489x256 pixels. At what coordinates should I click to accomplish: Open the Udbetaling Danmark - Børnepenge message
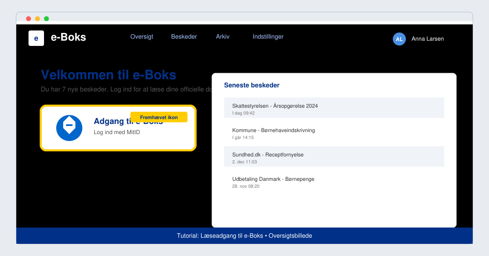tap(334, 181)
